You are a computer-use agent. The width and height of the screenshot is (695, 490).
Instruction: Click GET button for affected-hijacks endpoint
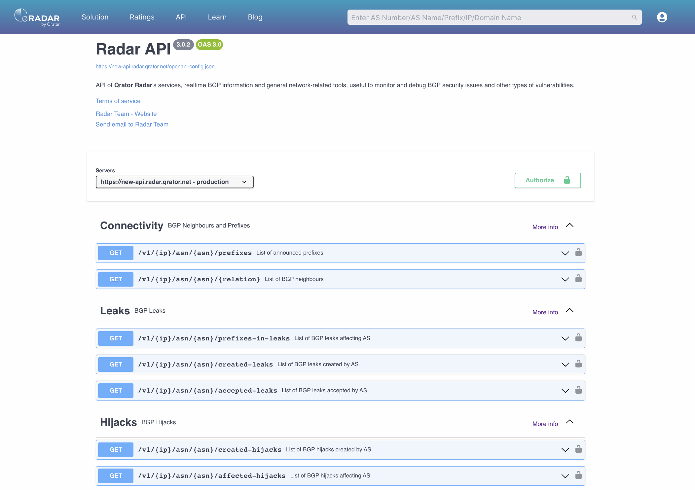point(116,476)
